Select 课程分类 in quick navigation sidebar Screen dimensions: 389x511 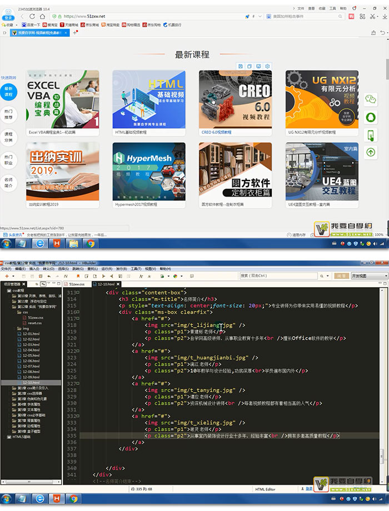[x=8, y=137]
